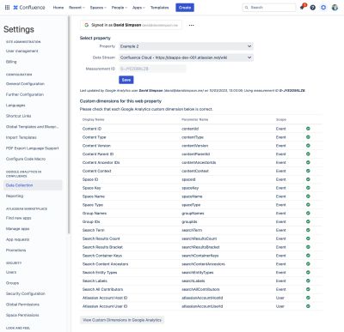Click the green check for Space Type
The image size is (344, 332).
(x=308, y=205)
